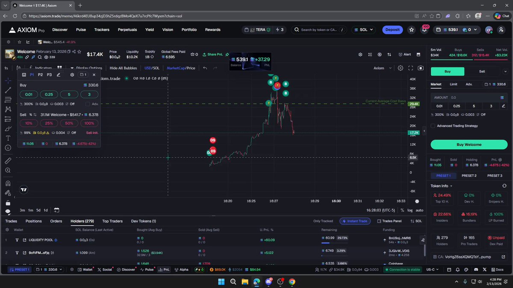Switch to the Top Traders tab

(112, 221)
